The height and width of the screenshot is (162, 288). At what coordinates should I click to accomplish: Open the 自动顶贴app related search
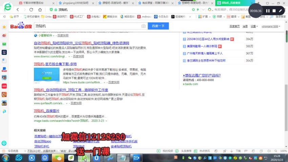coord(43,141)
